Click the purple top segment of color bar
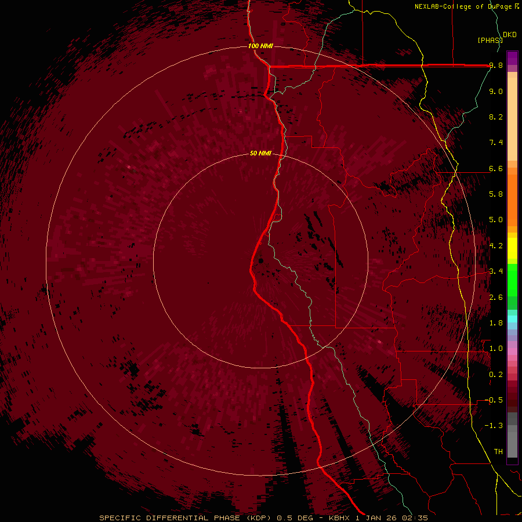 click(512, 58)
